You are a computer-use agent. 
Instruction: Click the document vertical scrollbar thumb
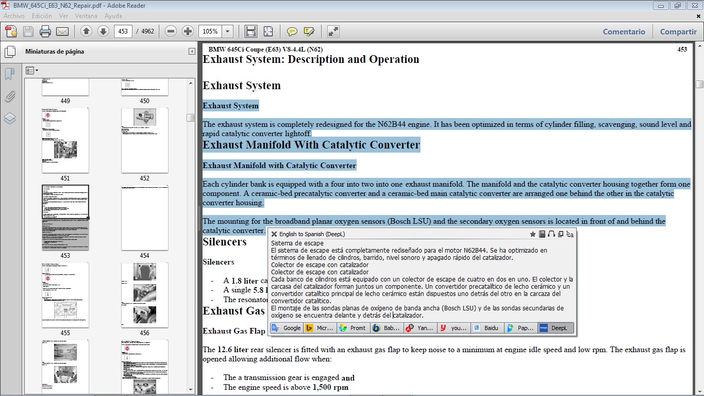(x=699, y=84)
